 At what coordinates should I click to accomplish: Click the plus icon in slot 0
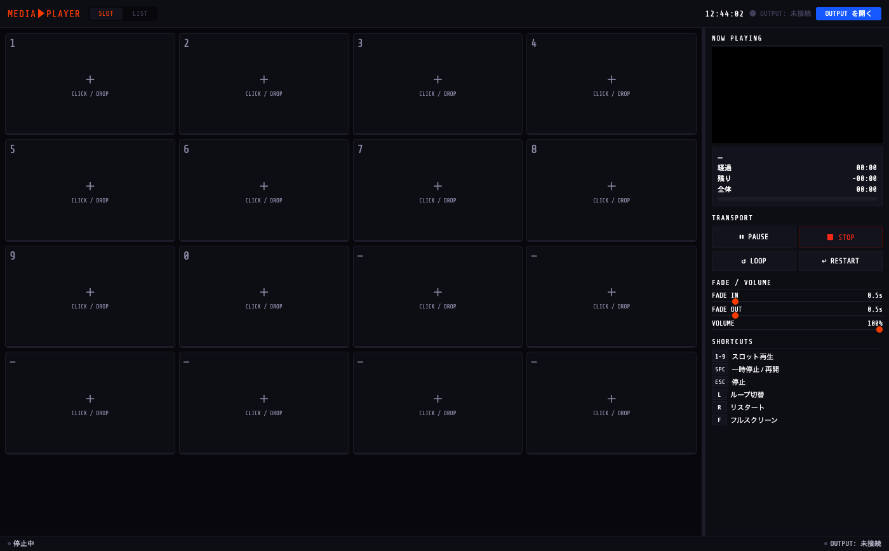pyautogui.click(x=264, y=292)
